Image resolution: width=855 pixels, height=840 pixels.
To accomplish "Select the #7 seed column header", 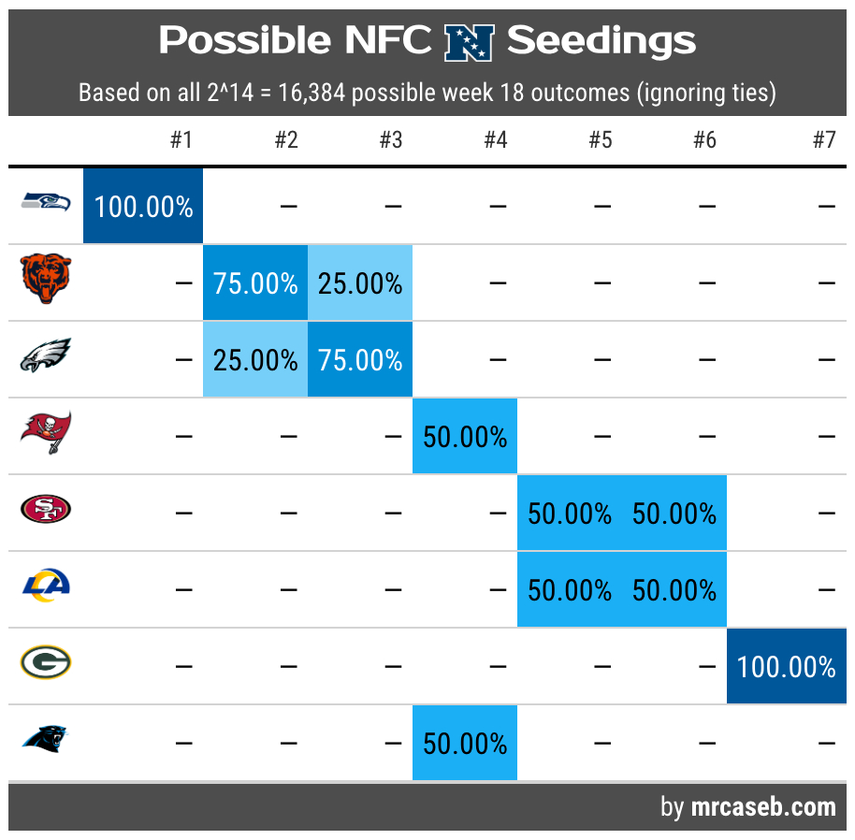I will pos(823,141).
